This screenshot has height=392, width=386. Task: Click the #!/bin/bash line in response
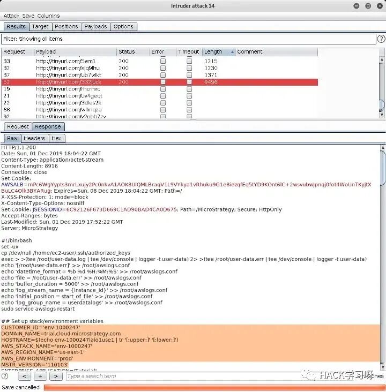[17, 240]
